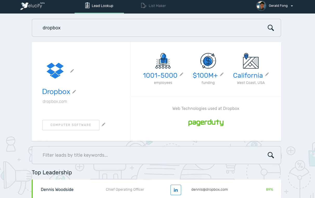Click the company search magnifier icon
Screen dimensions: 315x198
(271, 28)
